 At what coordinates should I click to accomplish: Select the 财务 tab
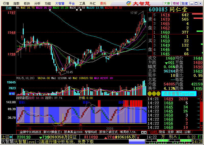pyautogui.click(x=162, y=132)
